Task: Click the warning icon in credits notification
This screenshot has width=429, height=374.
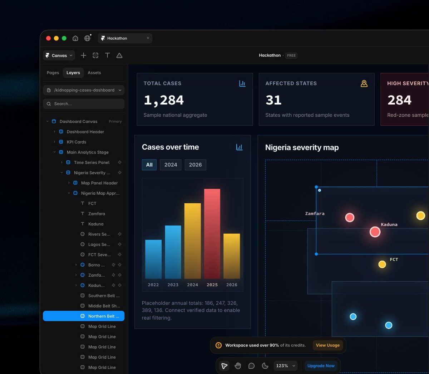Action: (218, 345)
